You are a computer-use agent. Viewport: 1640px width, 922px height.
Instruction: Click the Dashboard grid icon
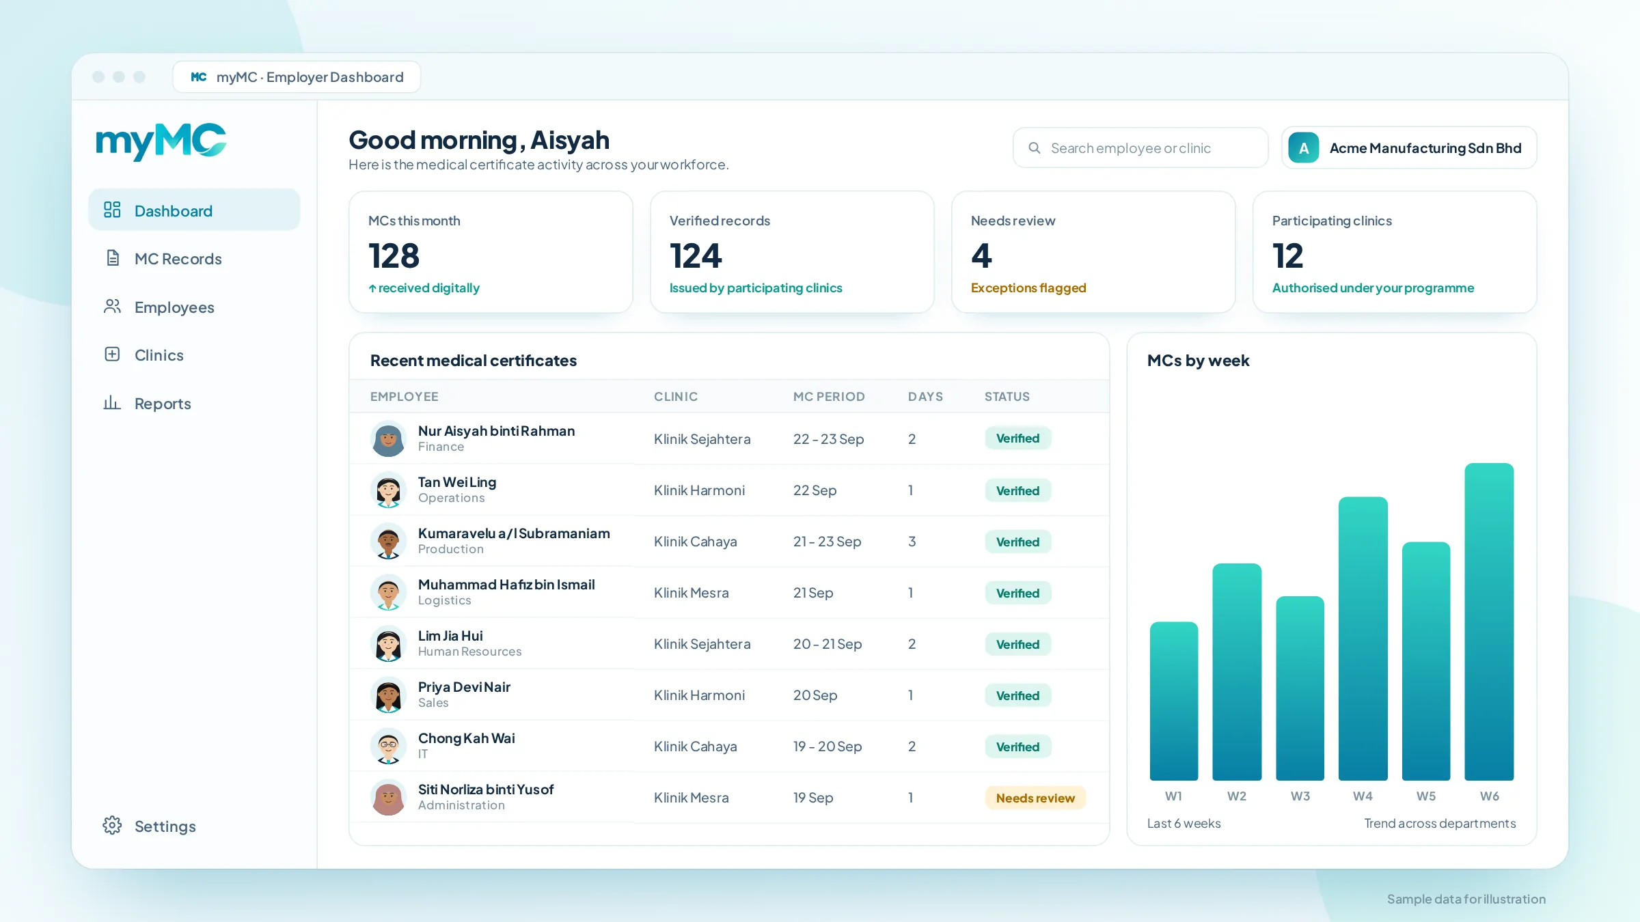tap(112, 210)
